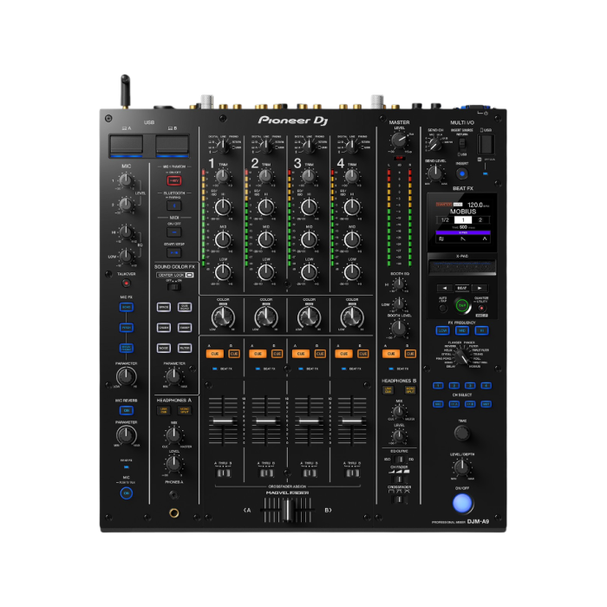This screenshot has height=607, width=607.
Task: Click channel 4 fader cap
Action: click(x=352, y=421)
